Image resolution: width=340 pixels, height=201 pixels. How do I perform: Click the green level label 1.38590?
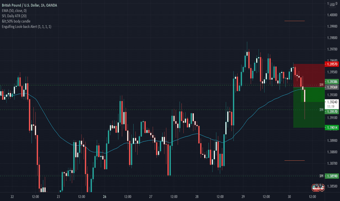click(x=332, y=176)
